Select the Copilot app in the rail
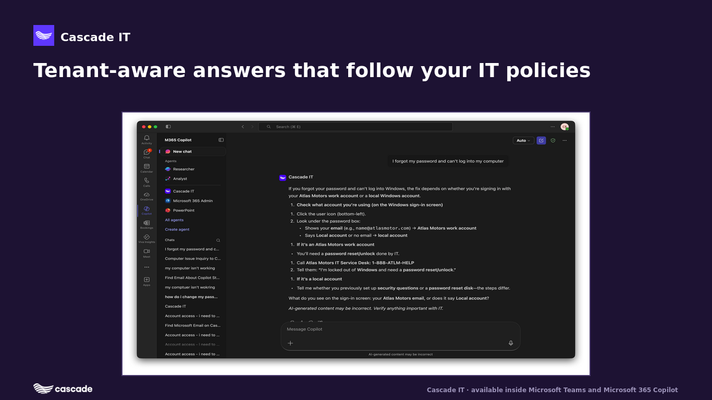 click(x=146, y=210)
